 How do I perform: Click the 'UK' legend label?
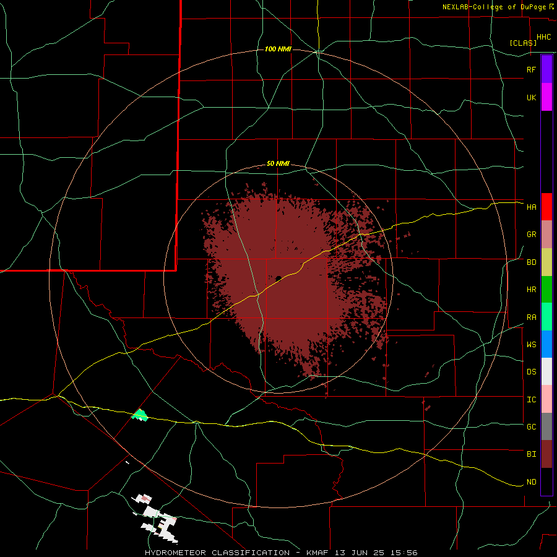point(531,97)
